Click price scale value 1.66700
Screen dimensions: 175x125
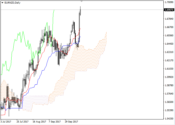pyautogui.click(x=169, y=27)
